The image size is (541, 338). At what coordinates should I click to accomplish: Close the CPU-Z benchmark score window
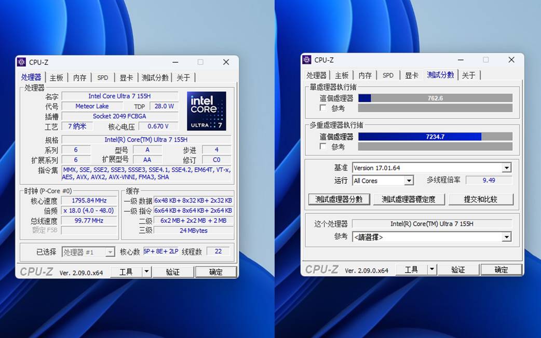point(511,60)
